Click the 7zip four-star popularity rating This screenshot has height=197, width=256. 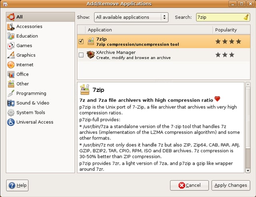pyautogui.click(x=228, y=42)
